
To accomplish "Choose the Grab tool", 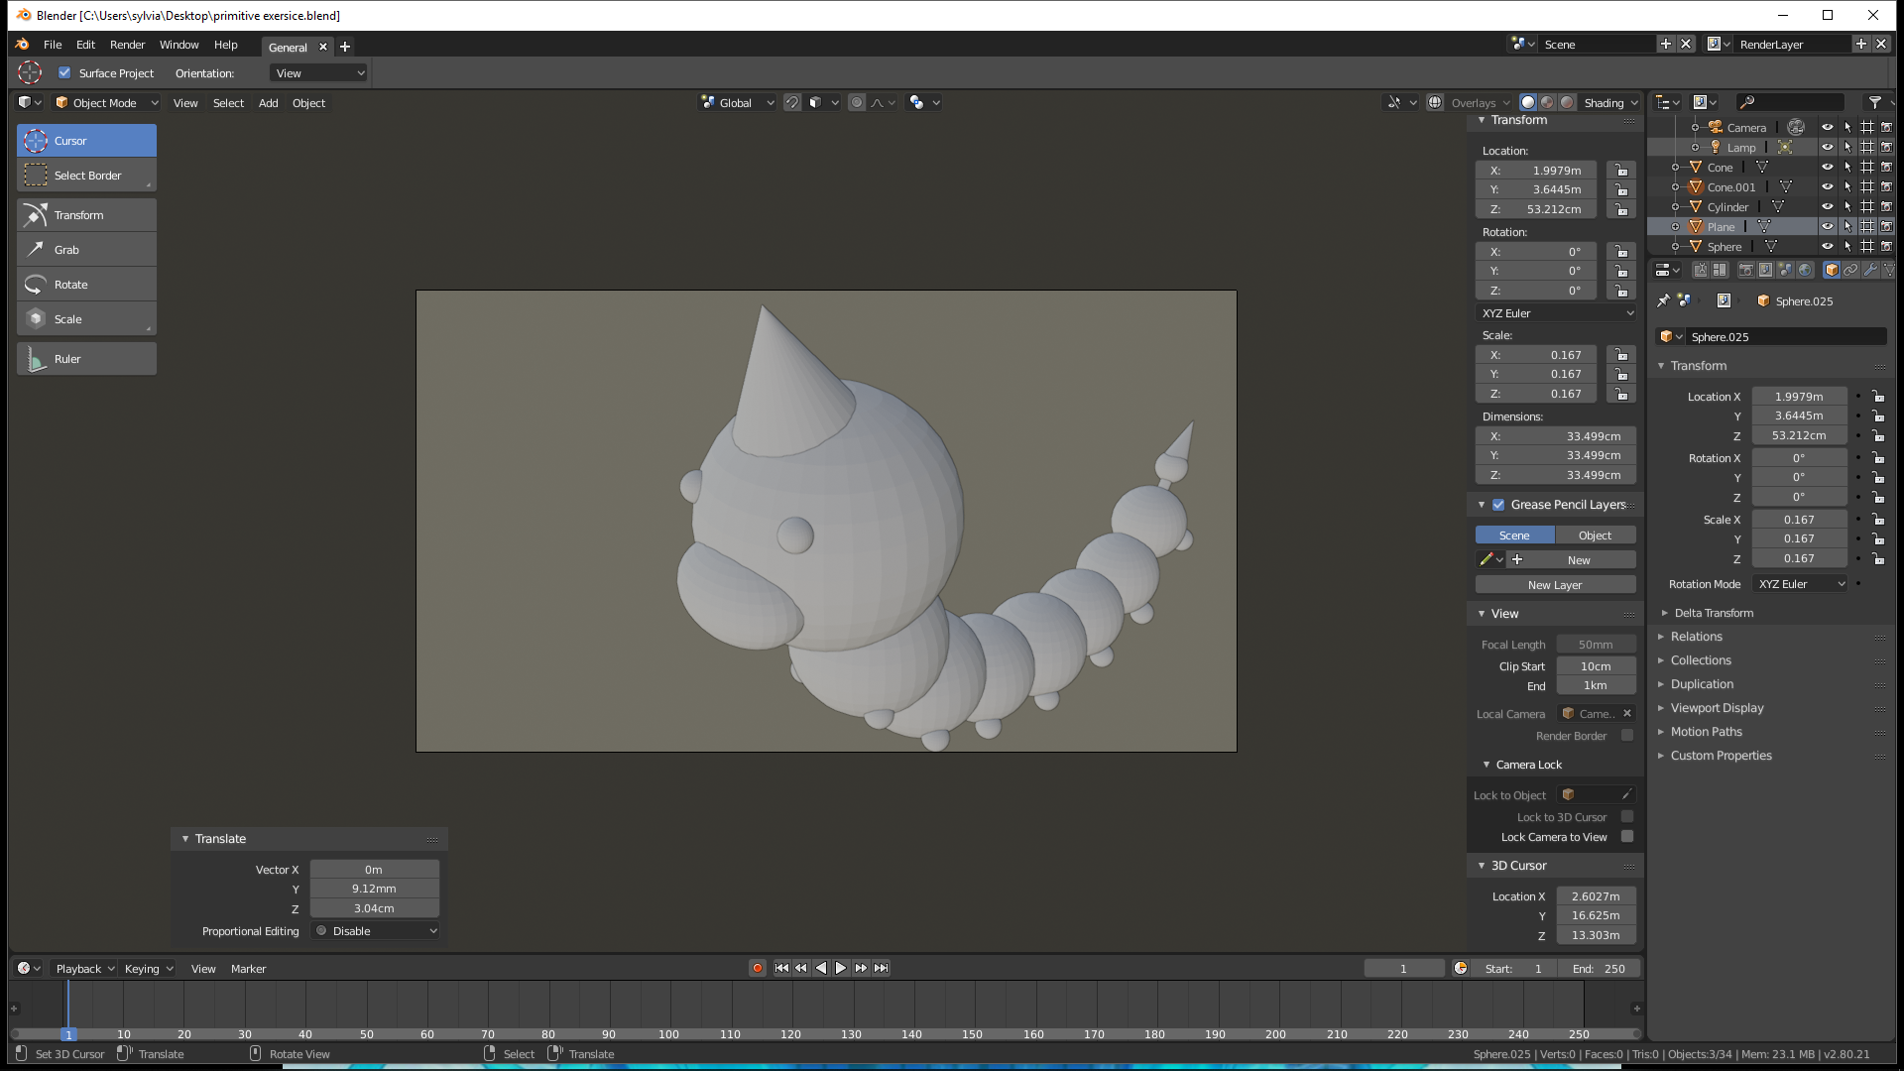I will point(86,250).
